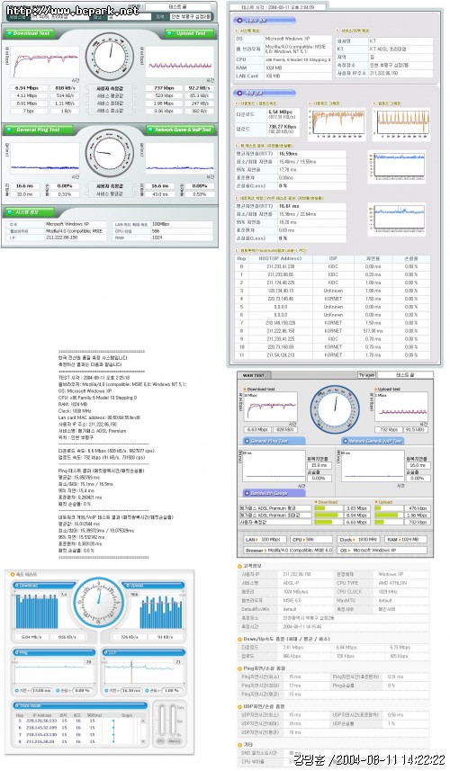Click the upload graph in the green test panel
This screenshot has height=771, width=450.
click(179, 62)
